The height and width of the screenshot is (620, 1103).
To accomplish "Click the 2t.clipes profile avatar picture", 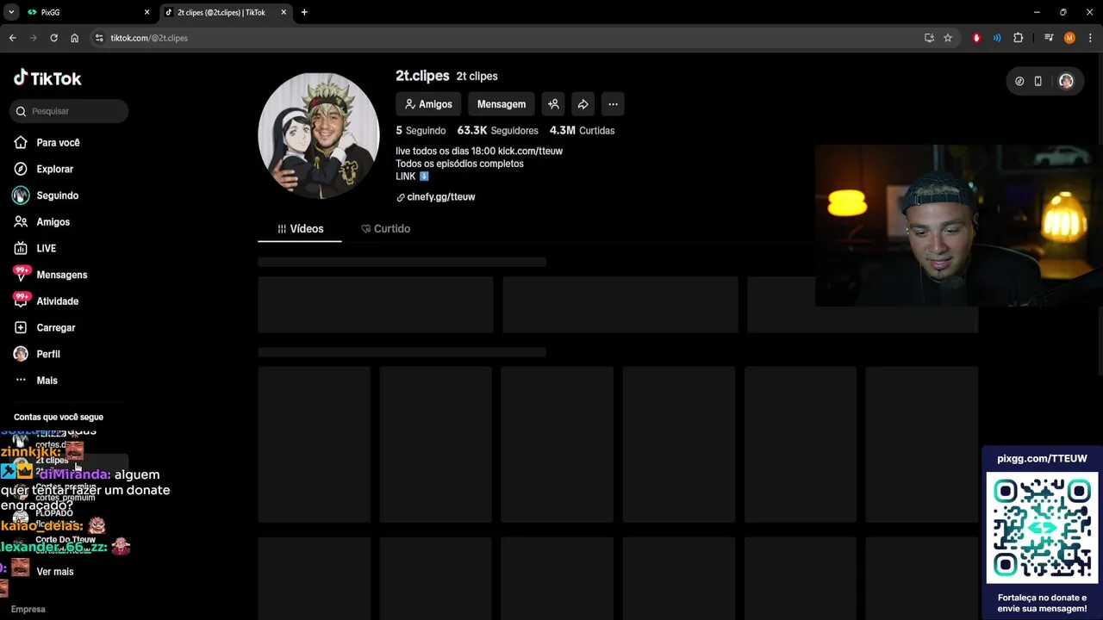I will [319, 136].
